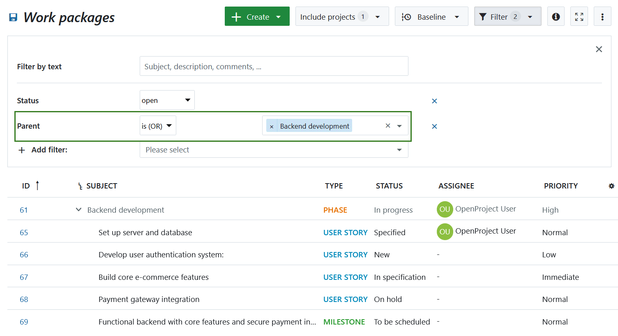The image size is (618, 336).
Task: Collapse the Backend development row
Action: 78,209
